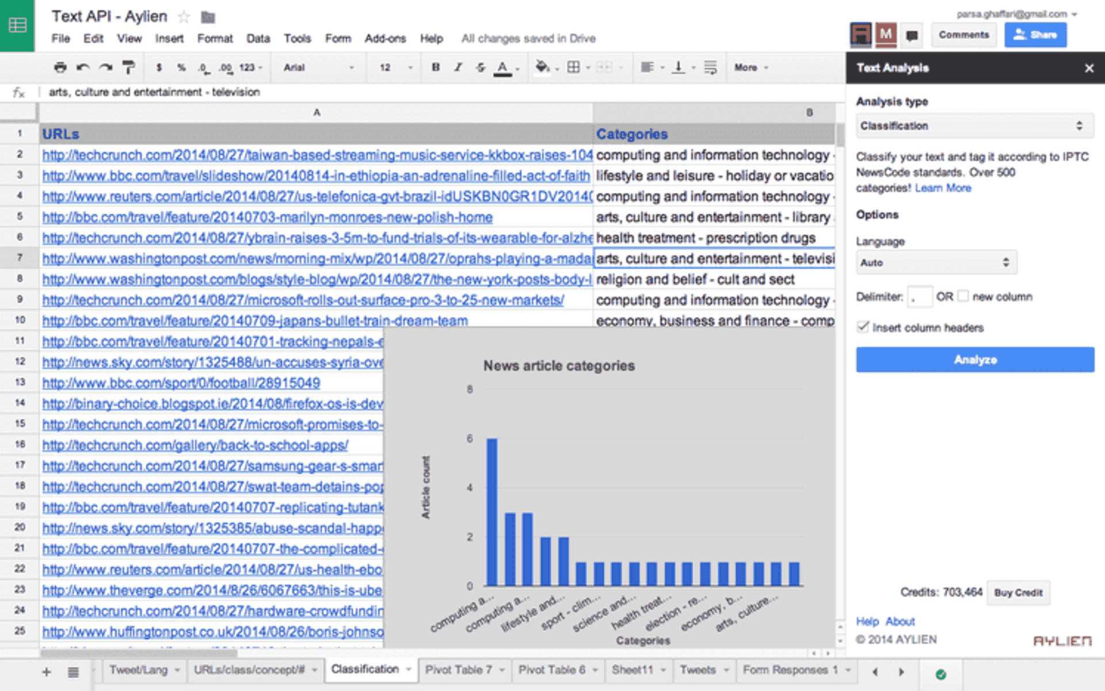Image resolution: width=1105 pixels, height=691 pixels.
Task: Apply strikethrough formatting
Action: 480,67
